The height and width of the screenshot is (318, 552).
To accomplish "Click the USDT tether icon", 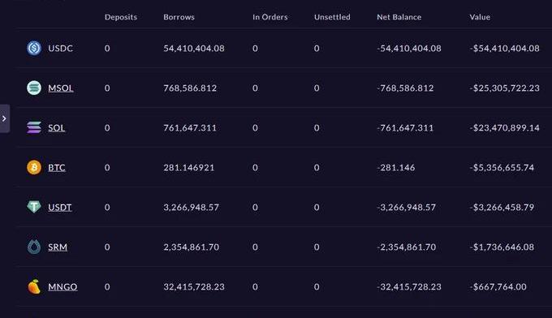I will (x=34, y=207).
